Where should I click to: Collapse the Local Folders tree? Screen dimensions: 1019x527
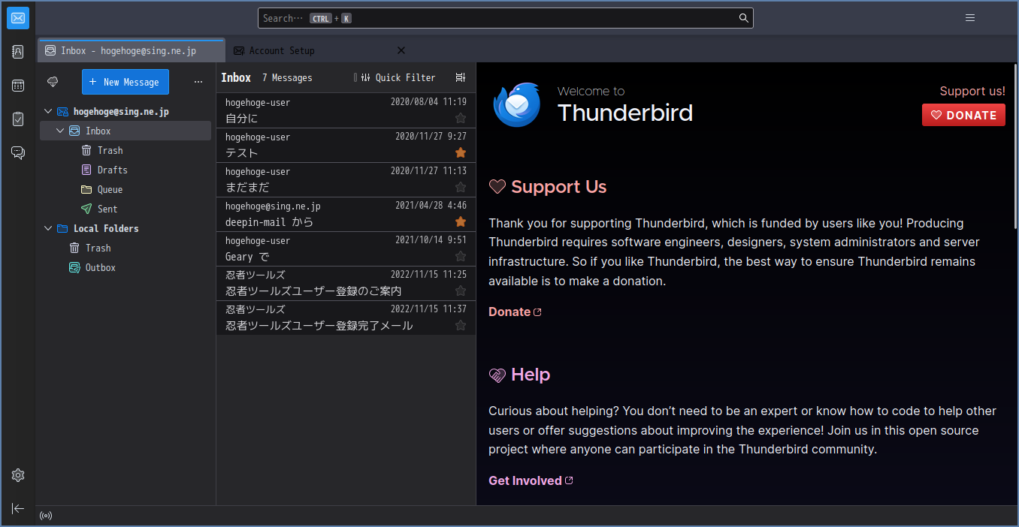[x=48, y=228]
